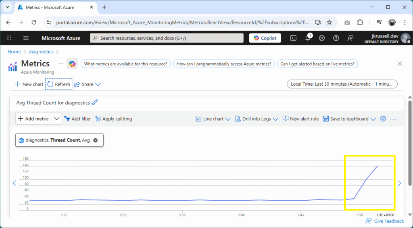Open the Share dropdown

click(x=88, y=84)
